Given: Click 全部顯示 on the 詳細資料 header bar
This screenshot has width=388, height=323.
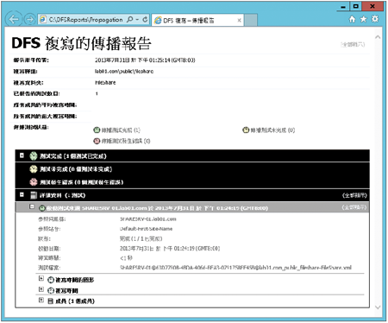Looking at the screenshot, I should click(x=354, y=195).
